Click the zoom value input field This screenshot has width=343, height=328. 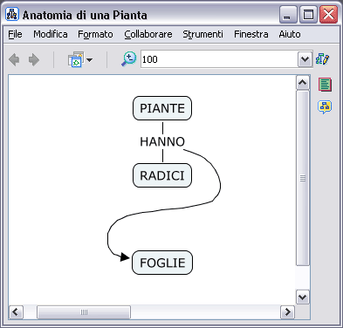[x=219, y=59]
